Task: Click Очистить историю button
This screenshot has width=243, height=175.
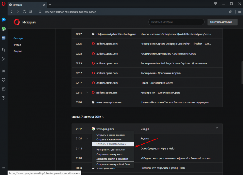Action: (x=222, y=22)
